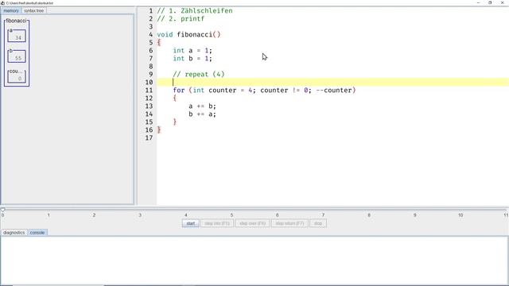Close the application window
The width and height of the screenshot is (509, 286).
point(502,2)
